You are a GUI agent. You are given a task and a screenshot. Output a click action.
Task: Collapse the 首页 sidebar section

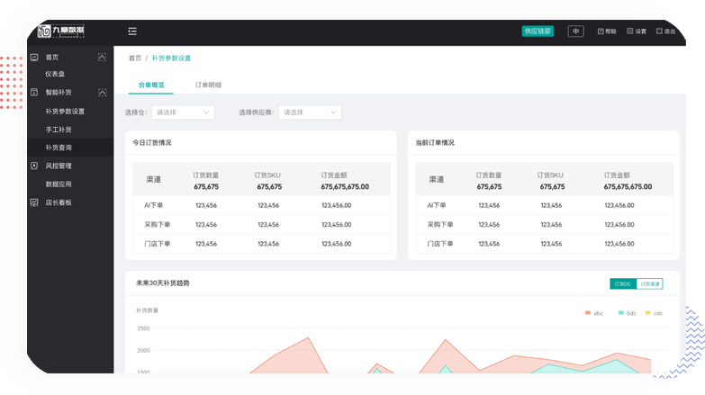(102, 57)
